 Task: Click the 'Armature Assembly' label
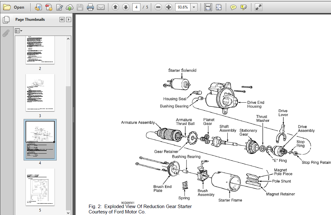(x=138, y=122)
